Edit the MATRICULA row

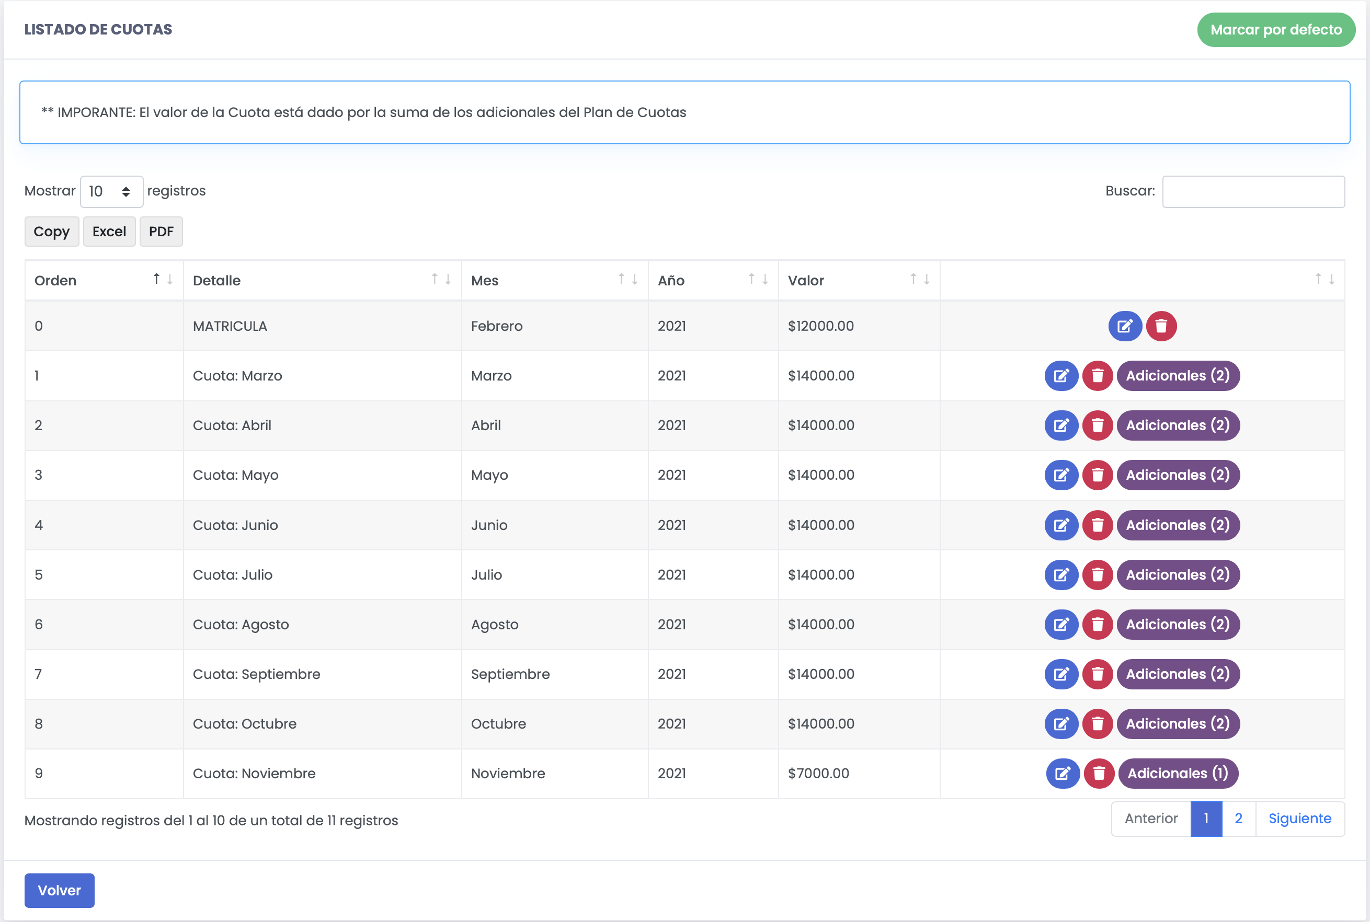coord(1125,326)
